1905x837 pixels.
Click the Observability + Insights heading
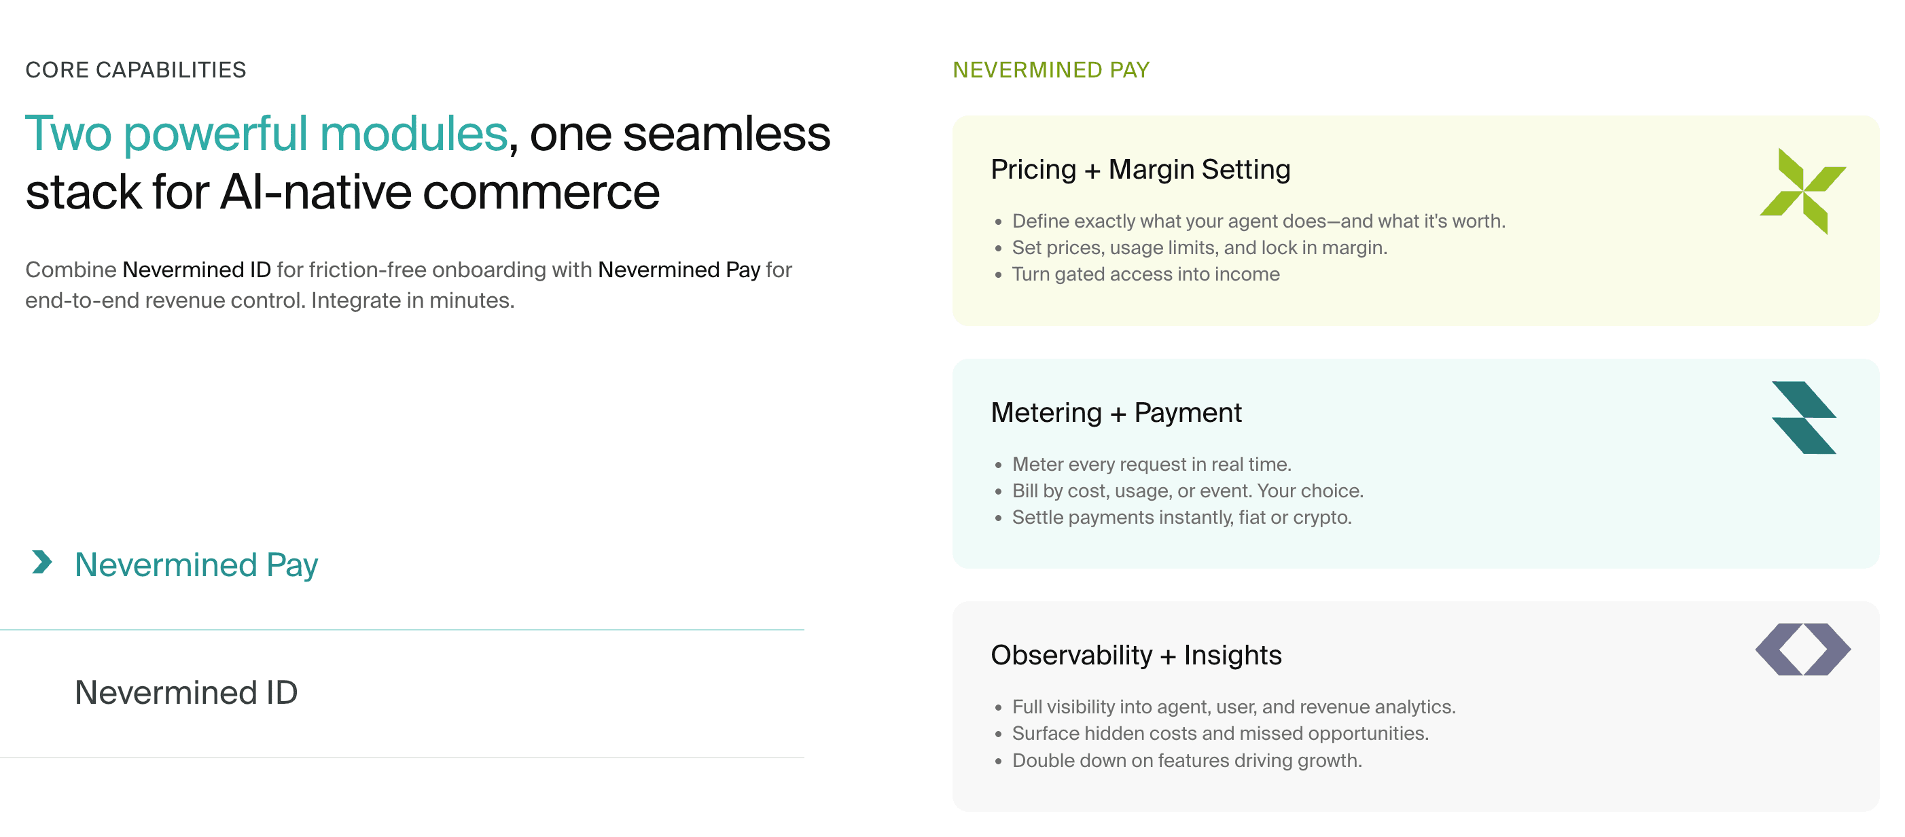click(x=1136, y=655)
